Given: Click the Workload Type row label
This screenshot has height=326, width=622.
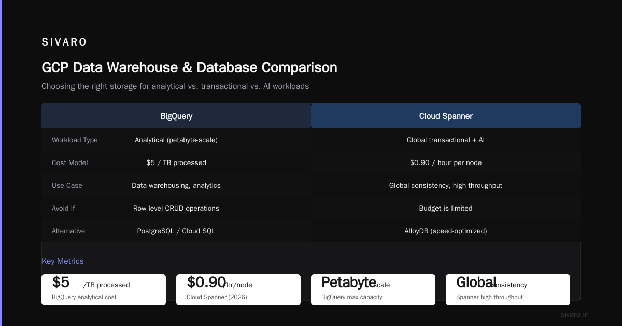Looking at the screenshot, I should 75,140.
